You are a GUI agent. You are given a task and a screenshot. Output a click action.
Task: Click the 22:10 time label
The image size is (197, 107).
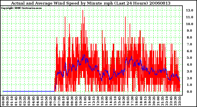(x=166, y=101)
